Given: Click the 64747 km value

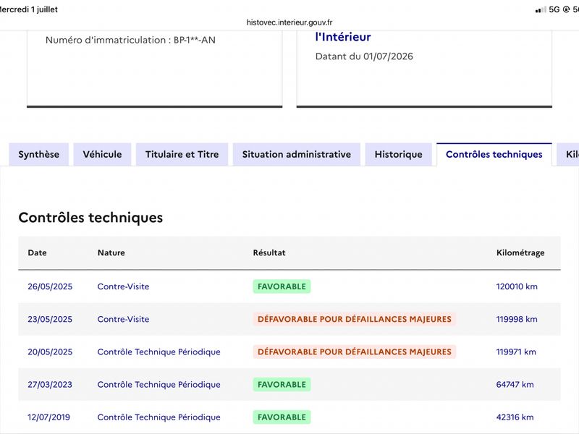Looking at the screenshot, I should click(515, 385).
